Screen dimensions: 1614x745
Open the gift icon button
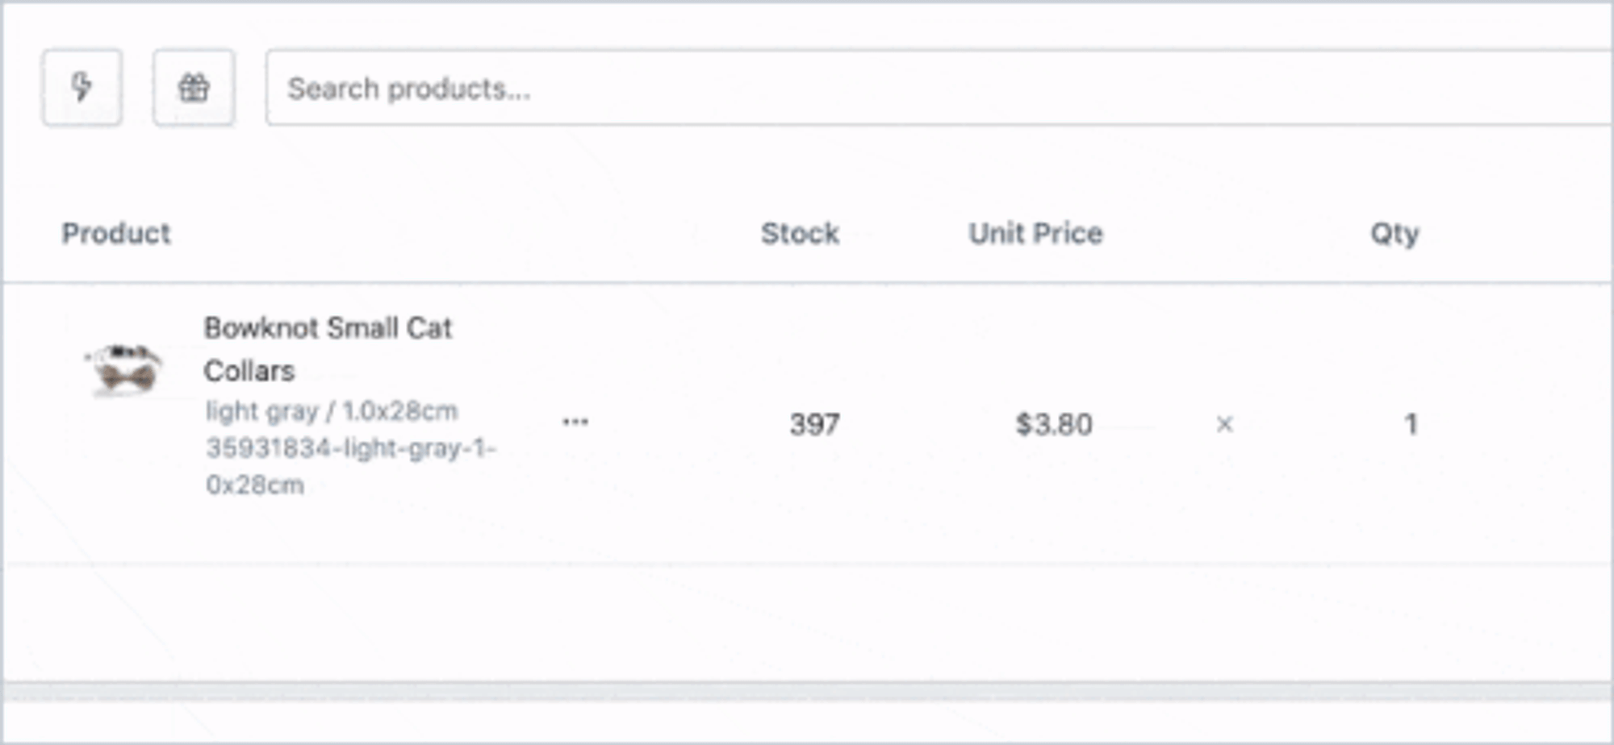tap(194, 87)
